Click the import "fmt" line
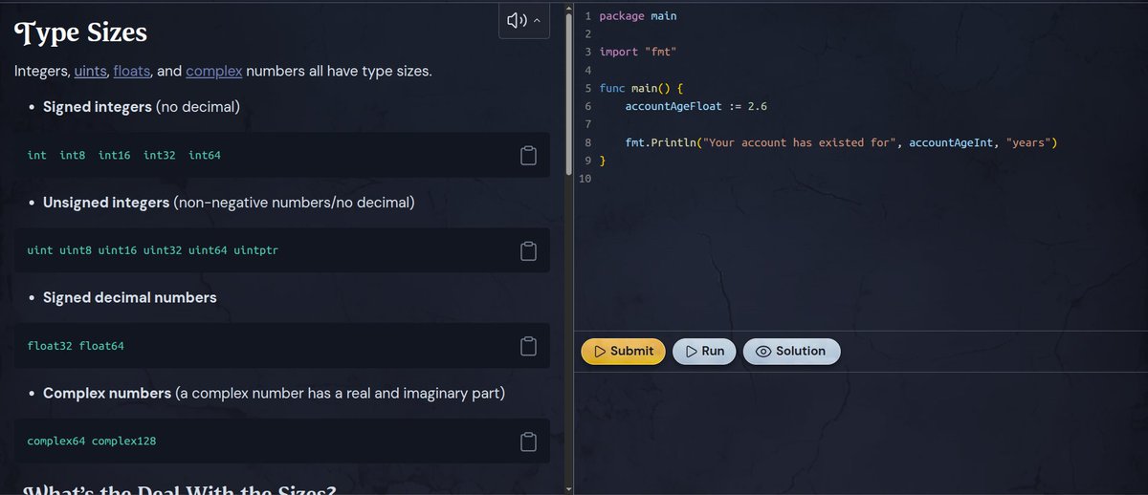 click(x=637, y=52)
